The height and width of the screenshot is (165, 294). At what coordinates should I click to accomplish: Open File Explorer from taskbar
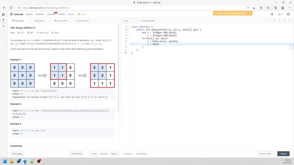[12, 161]
